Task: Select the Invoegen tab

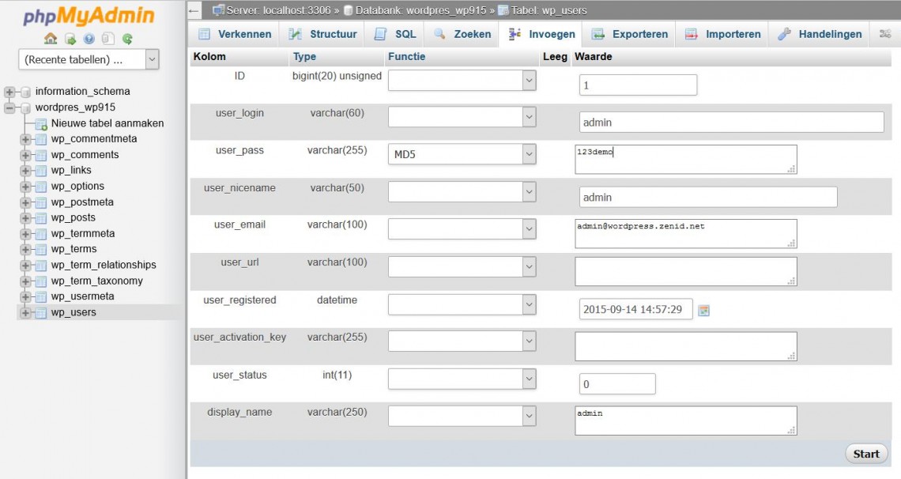Action: 541,34
